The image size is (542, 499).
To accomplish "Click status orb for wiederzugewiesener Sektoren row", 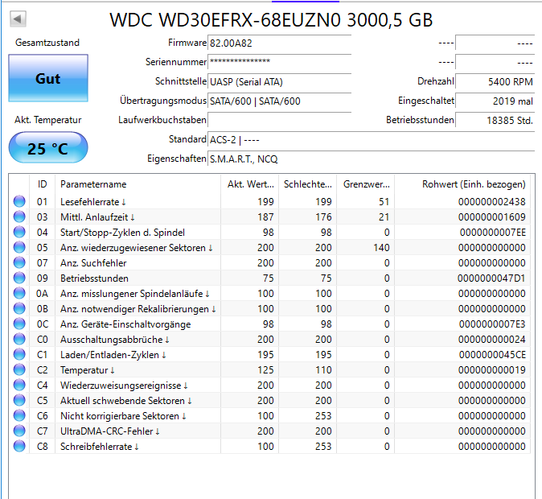I will coord(19,247).
